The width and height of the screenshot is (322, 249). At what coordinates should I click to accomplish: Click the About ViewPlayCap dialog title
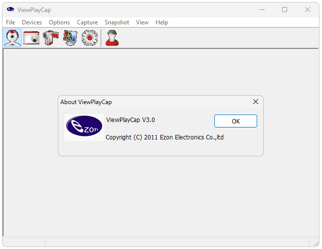pos(86,102)
